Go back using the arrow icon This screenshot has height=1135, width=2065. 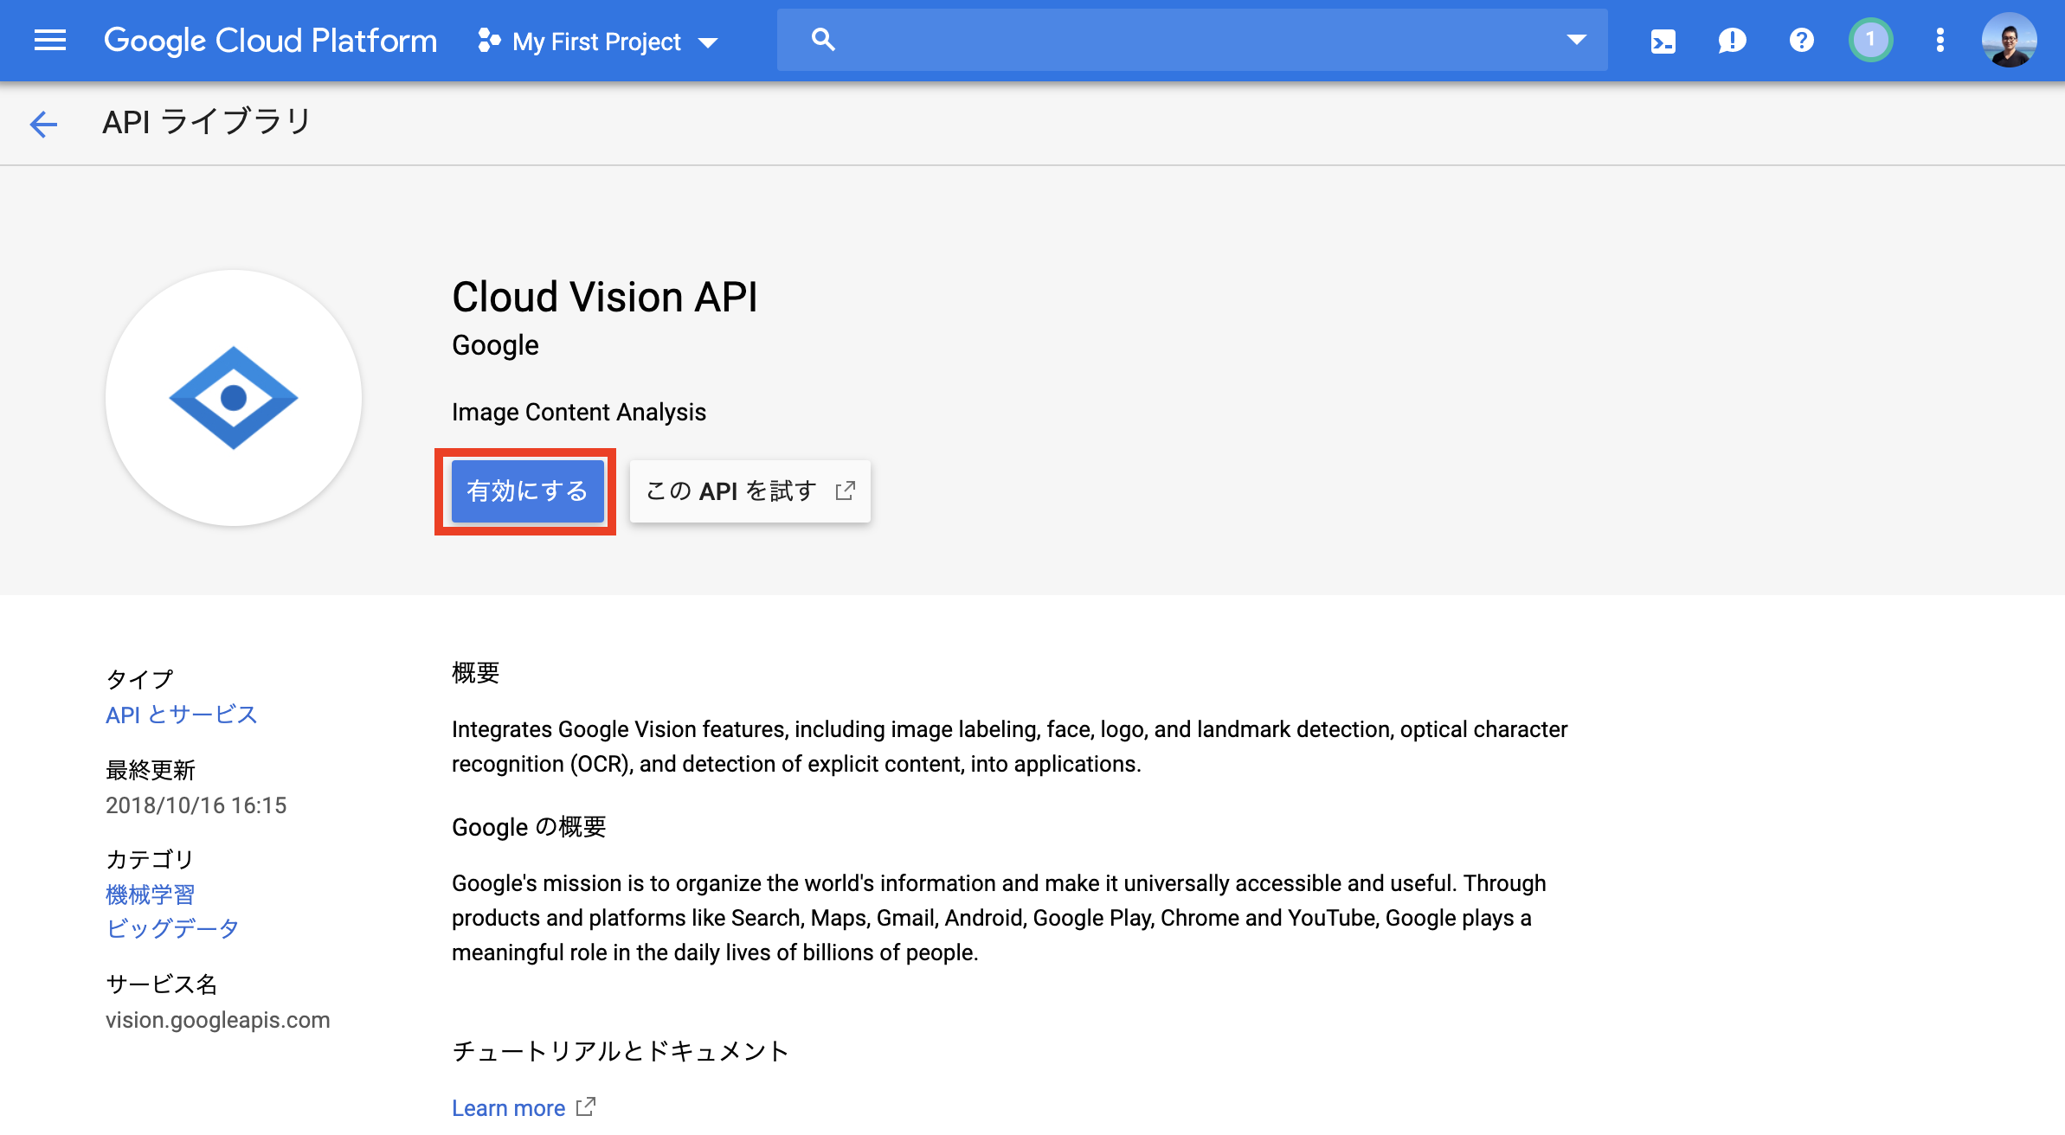(x=43, y=124)
